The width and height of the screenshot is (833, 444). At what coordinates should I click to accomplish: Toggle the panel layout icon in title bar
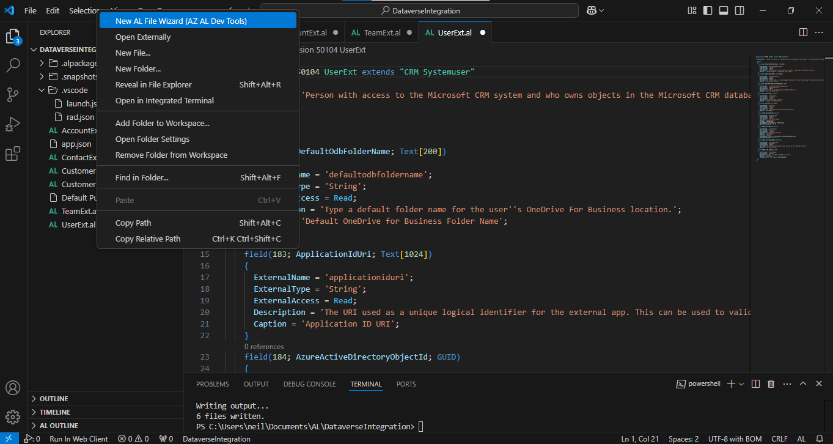click(724, 10)
